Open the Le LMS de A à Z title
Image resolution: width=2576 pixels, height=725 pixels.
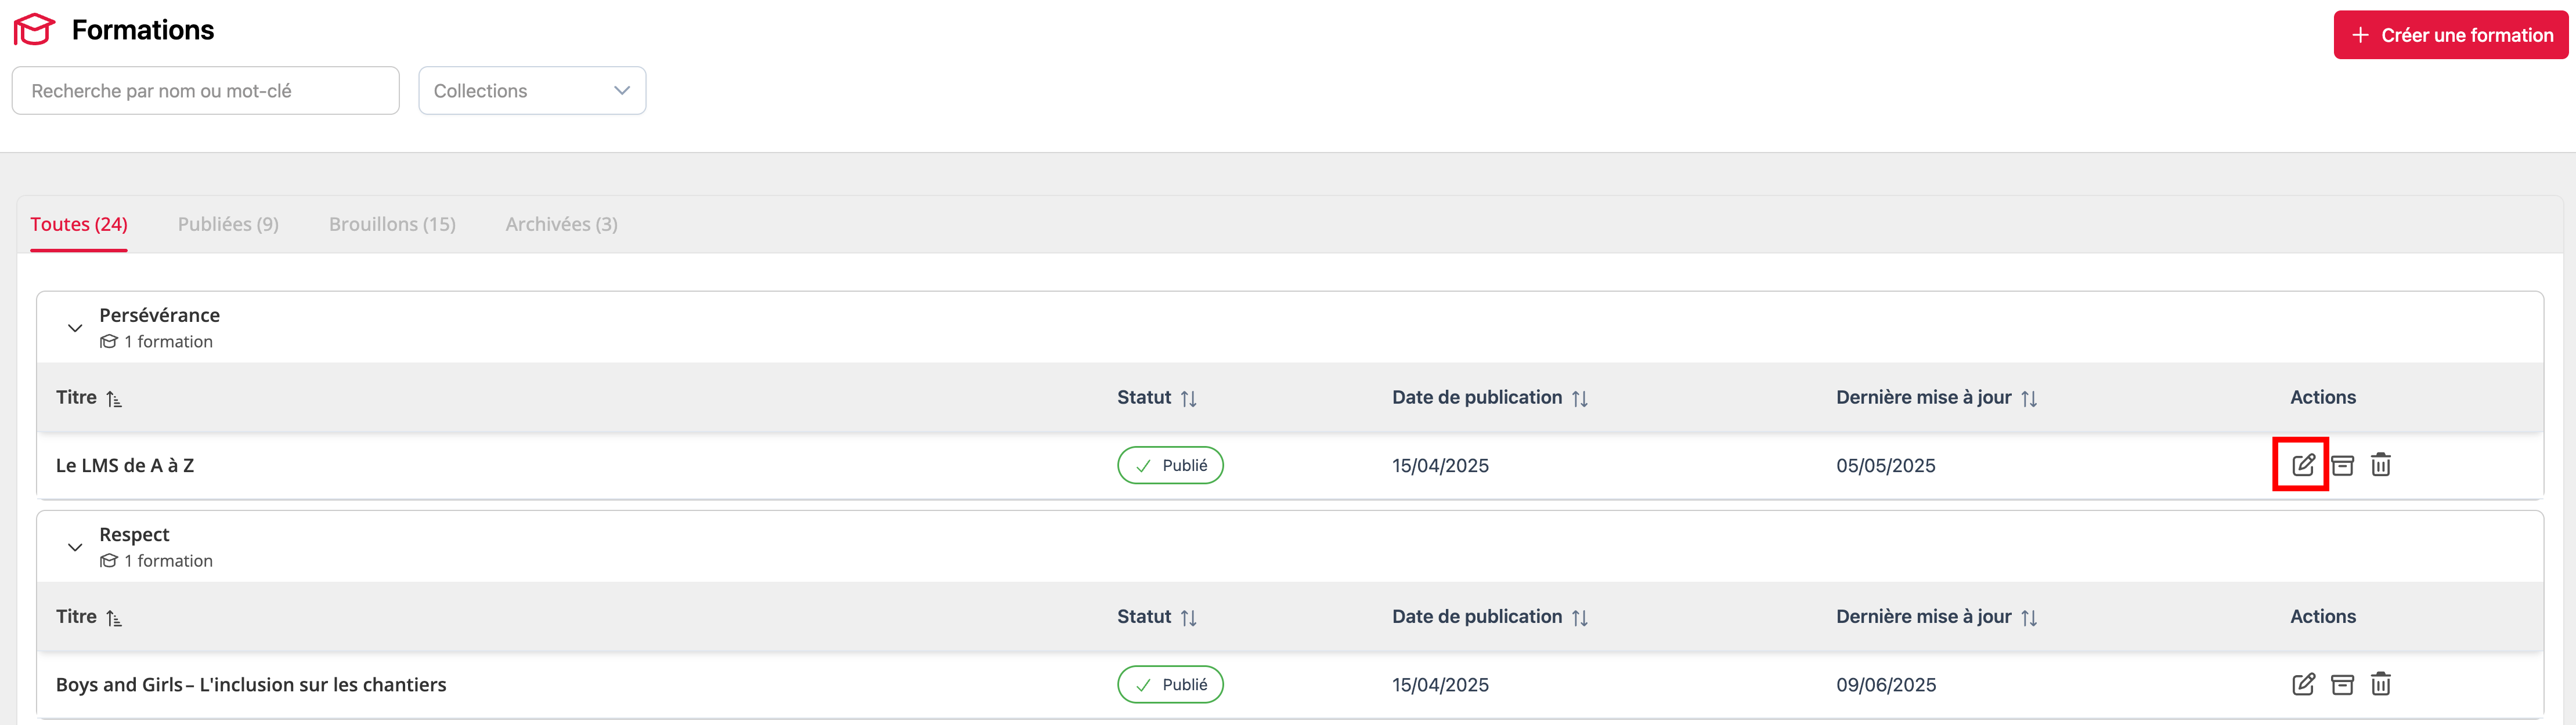[125, 465]
